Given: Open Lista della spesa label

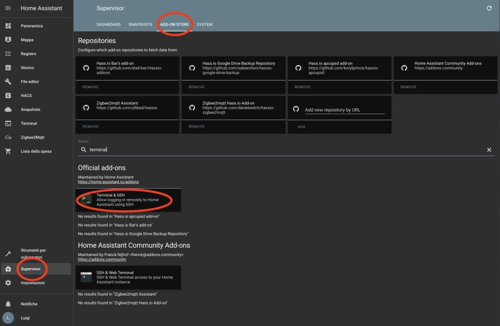Looking at the screenshot, I should [36, 151].
